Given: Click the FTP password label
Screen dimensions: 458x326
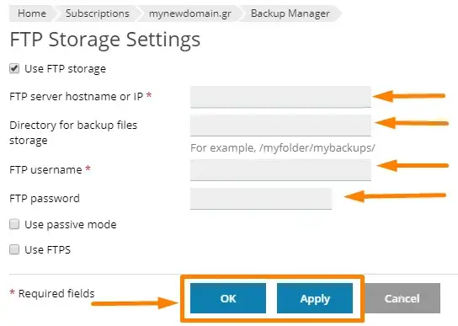Looking at the screenshot, I should point(45,199).
